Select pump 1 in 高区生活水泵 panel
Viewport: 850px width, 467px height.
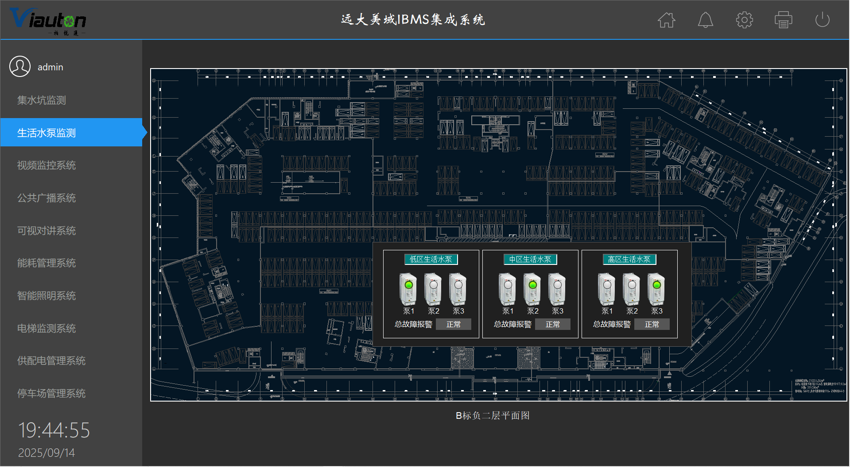pyautogui.click(x=606, y=289)
